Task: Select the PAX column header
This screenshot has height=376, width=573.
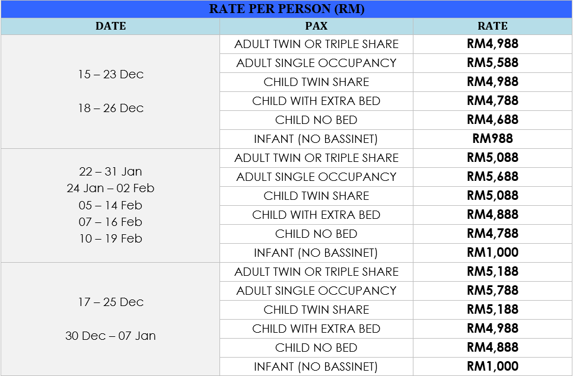Action: [316, 26]
